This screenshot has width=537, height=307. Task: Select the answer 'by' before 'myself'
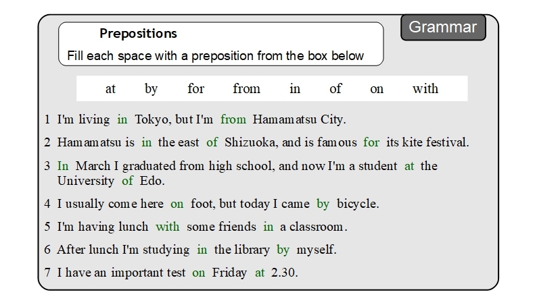283,250
